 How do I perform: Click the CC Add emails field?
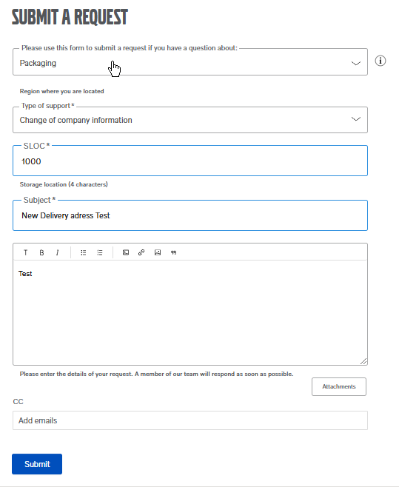[190, 420]
